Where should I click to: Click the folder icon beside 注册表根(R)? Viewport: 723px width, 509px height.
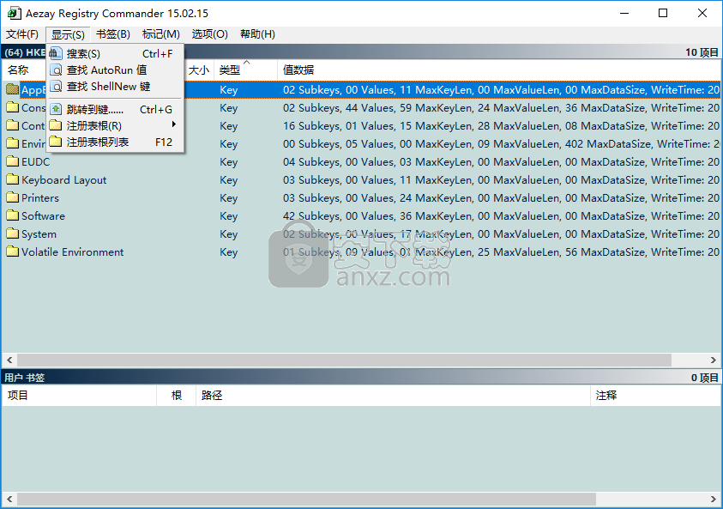pos(56,125)
